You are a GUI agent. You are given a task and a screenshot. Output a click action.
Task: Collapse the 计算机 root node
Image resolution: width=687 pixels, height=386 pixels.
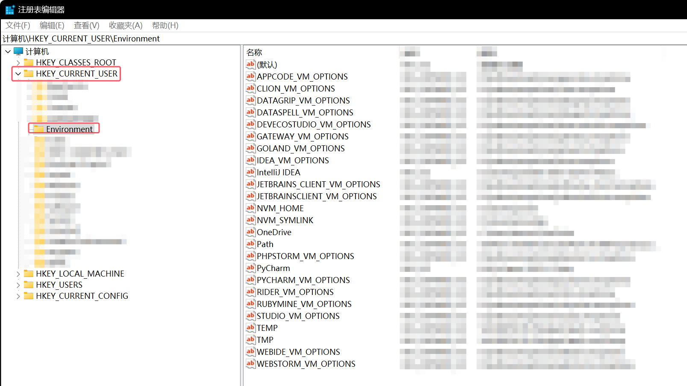(8, 52)
